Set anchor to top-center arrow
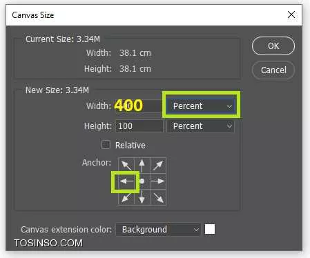This screenshot has width=310, height=258. pos(142,166)
